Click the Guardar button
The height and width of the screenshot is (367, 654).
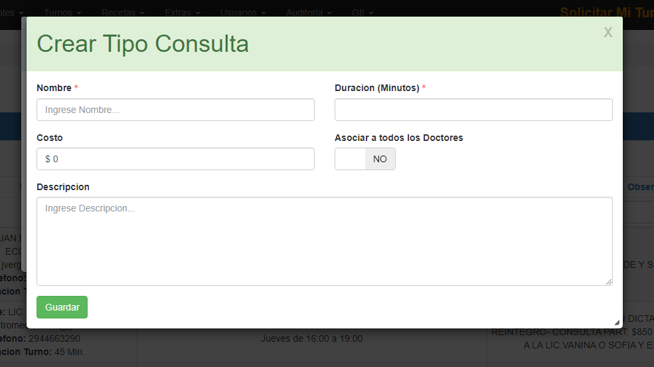62,307
